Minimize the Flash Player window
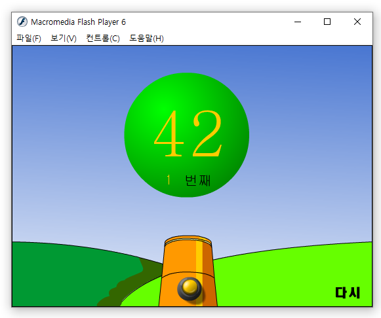The width and height of the screenshot is (381, 318). pyautogui.click(x=298, y=22)
